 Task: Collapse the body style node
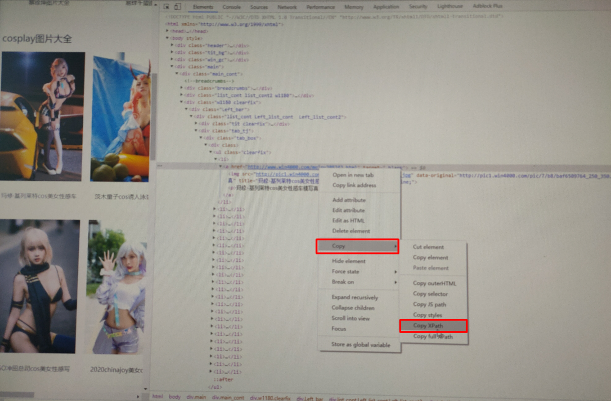(167, 38)
